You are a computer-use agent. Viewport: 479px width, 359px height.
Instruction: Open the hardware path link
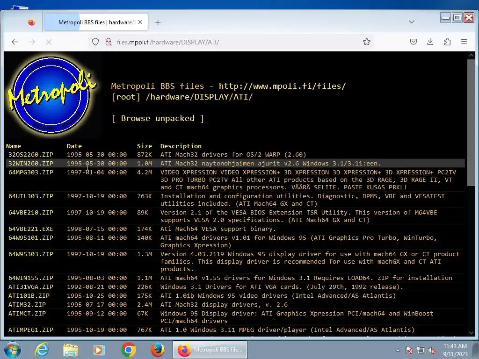coord(169,97)
